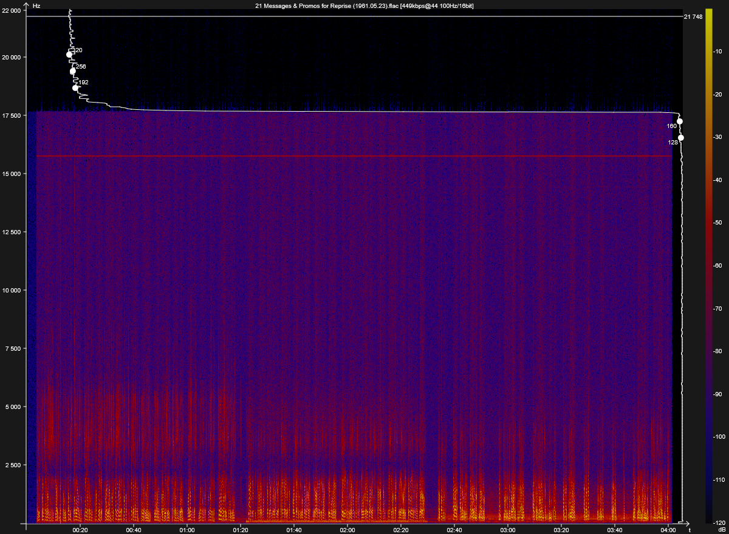Click the 00:20 time axis label
The image size is (729, 534).
[x=80, y=529]
